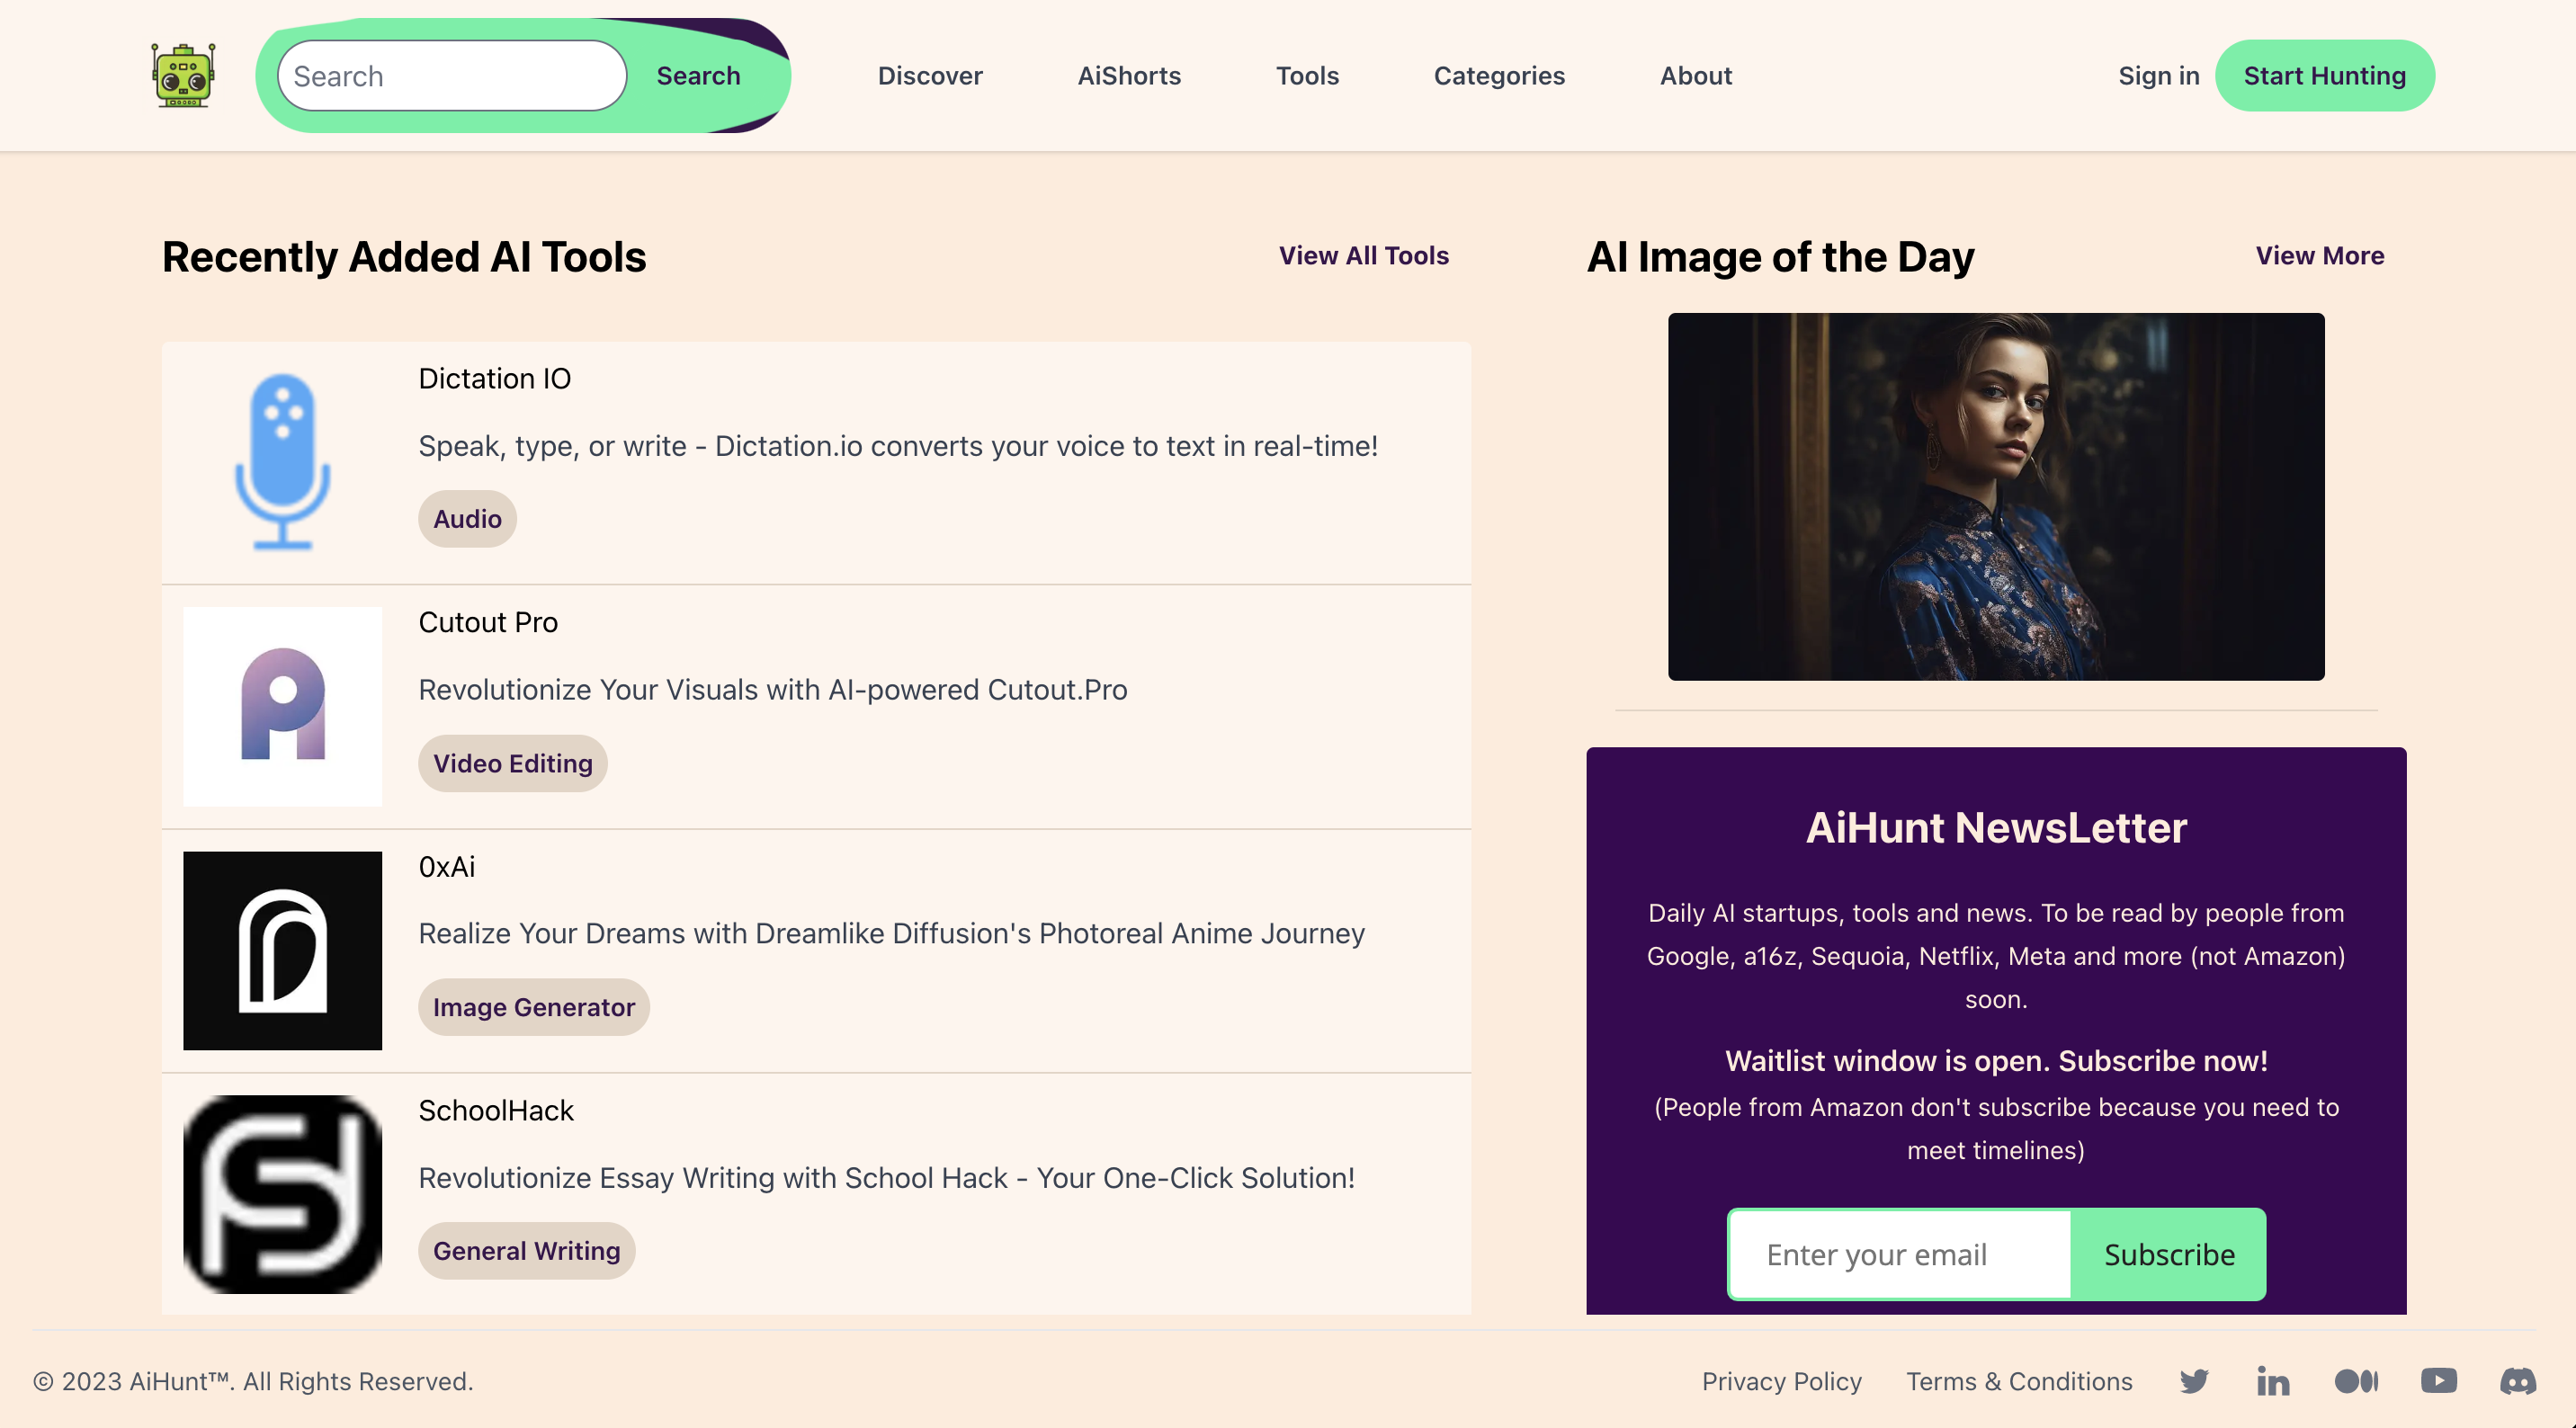Click the SchoolHack logo

(283, 1194)
